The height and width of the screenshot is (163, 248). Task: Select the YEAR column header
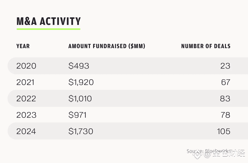click(23, 46)
